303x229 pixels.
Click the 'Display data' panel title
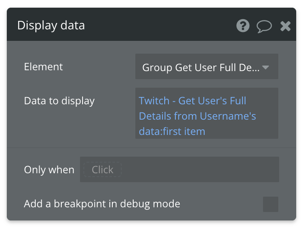coord(51,26)
